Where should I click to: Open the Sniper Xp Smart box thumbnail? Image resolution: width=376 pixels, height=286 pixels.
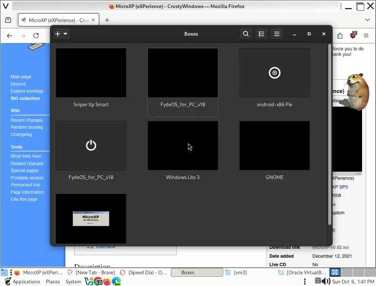click(x=91, y=73)
